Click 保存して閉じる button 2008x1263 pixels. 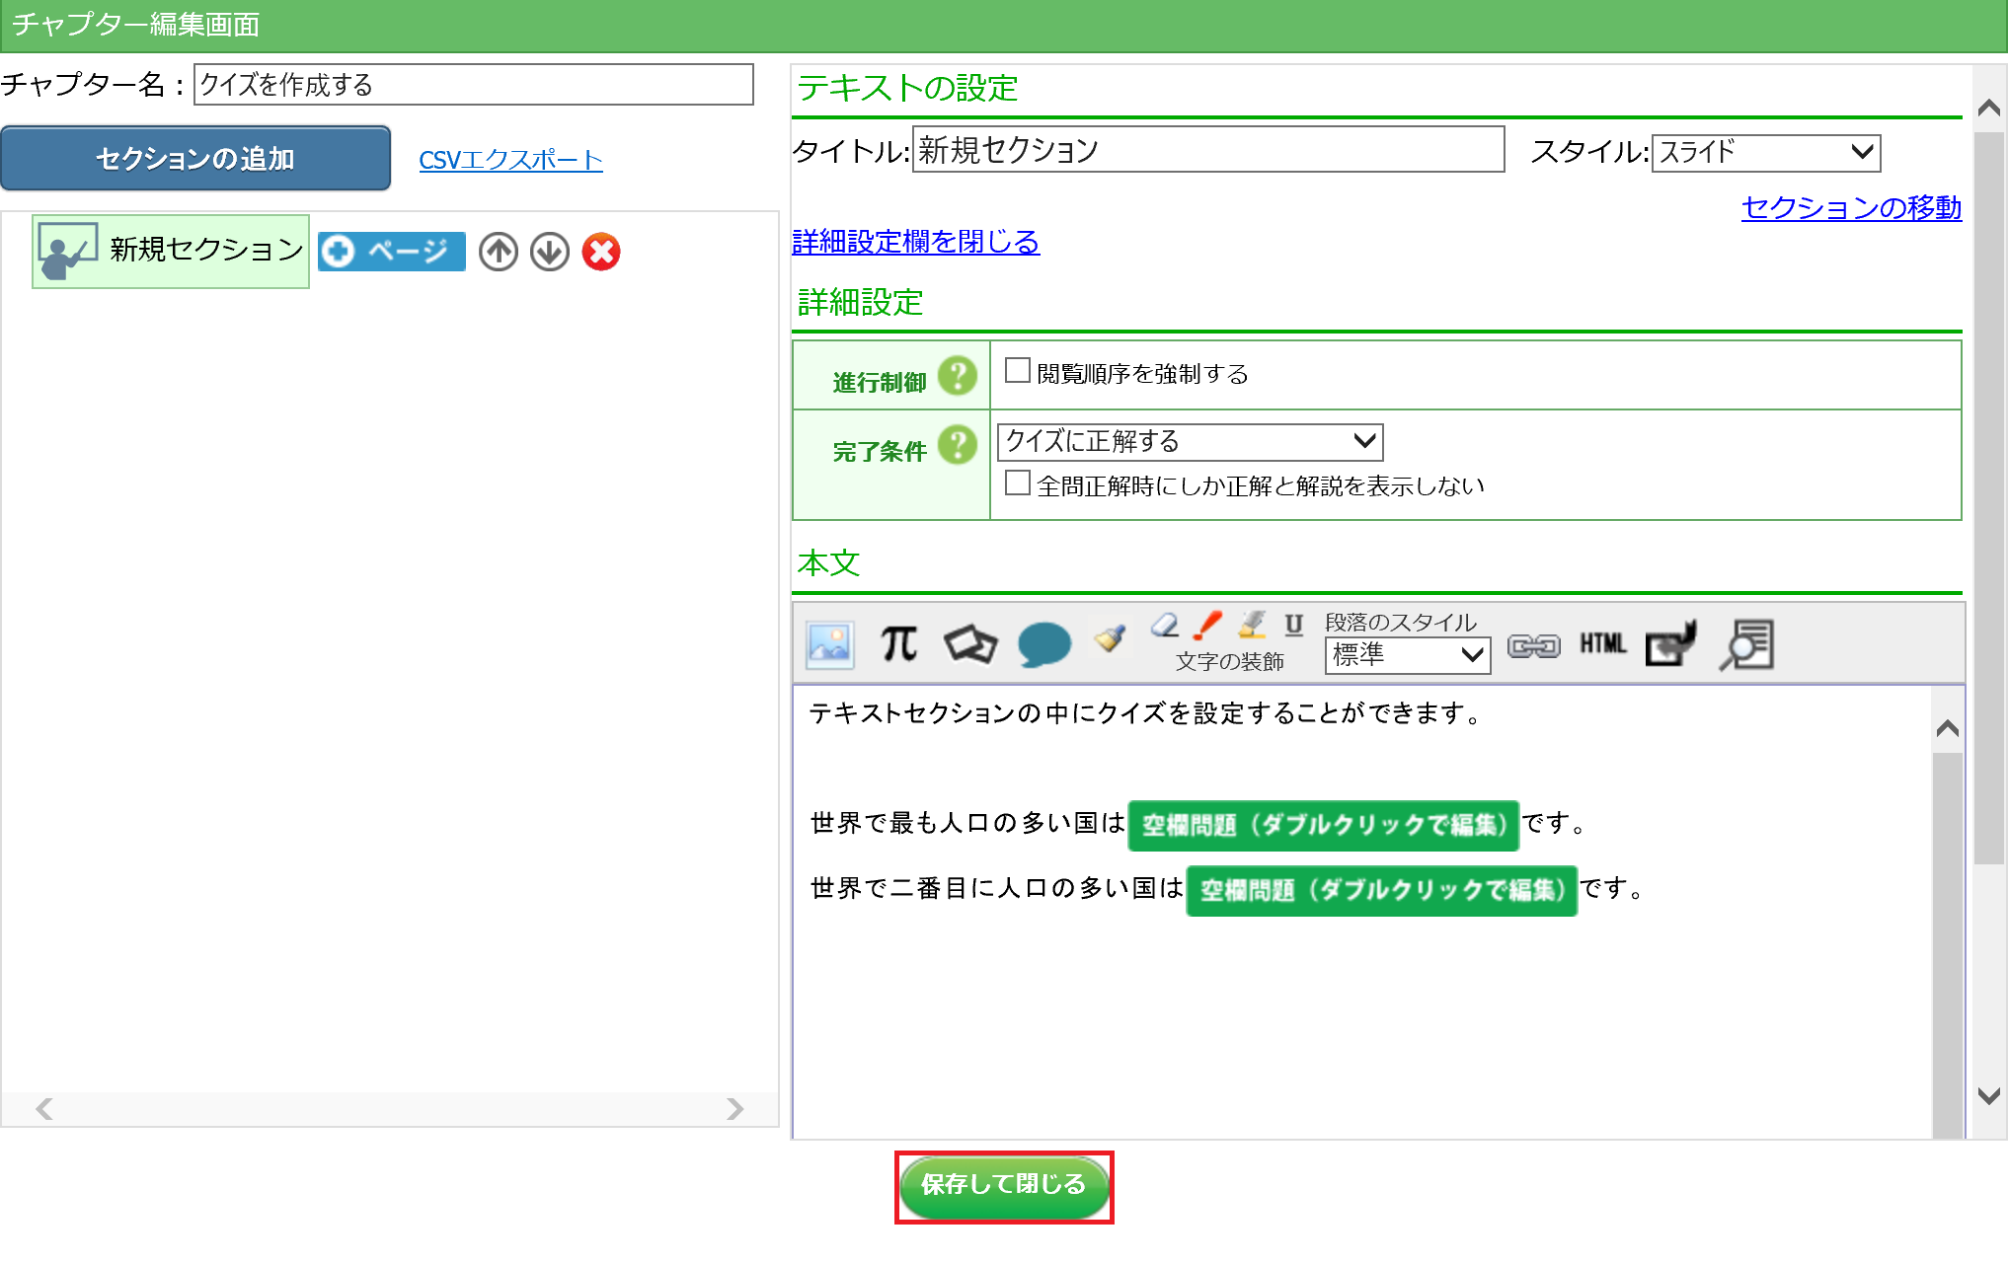click(1003, 1185)
